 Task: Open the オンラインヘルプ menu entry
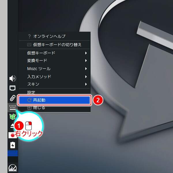(54, 36)
